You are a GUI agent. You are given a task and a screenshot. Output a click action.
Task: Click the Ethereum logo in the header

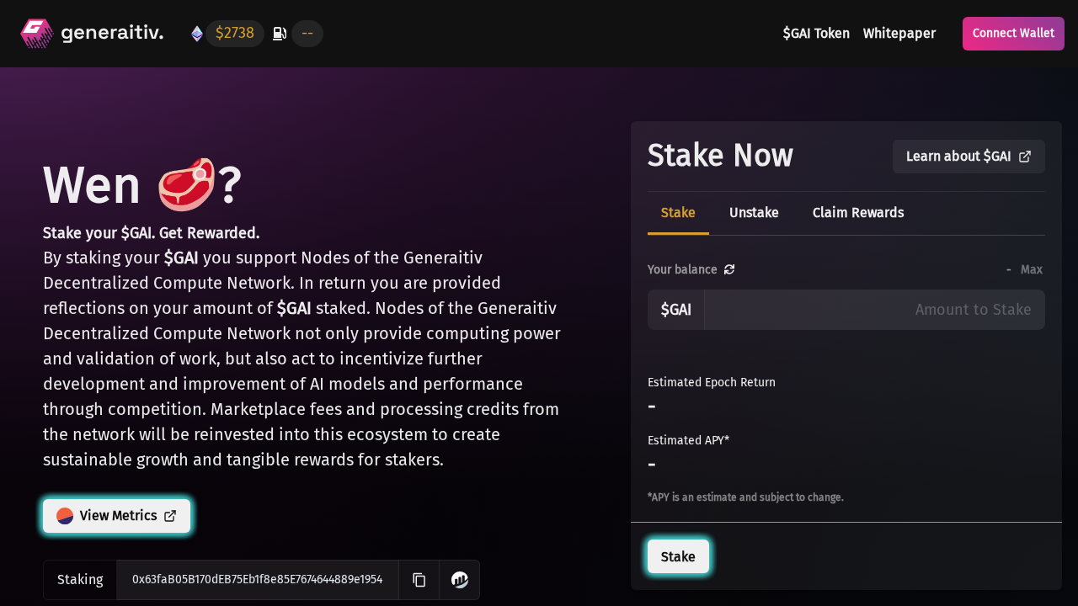[196, 33]
